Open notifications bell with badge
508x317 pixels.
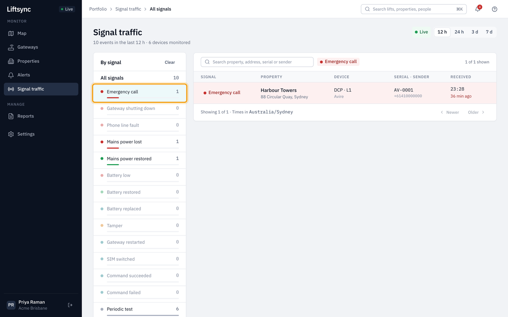click(478, 9)
